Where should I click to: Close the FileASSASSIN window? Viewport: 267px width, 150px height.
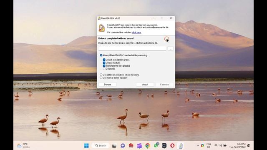[171, 18]
